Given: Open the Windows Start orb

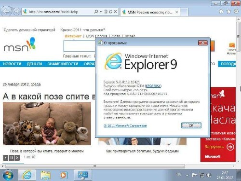Looking at the screenshot, I should (8, 175).
